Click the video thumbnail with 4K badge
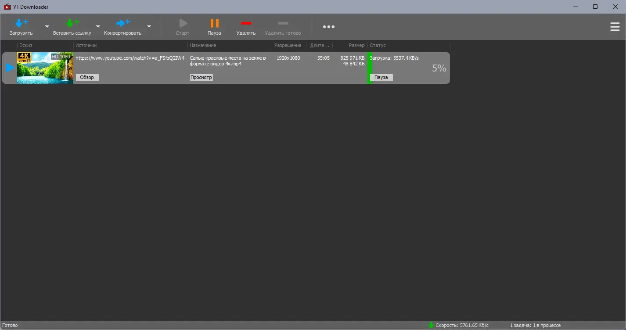The image size is (626, 330). (45, 68)
